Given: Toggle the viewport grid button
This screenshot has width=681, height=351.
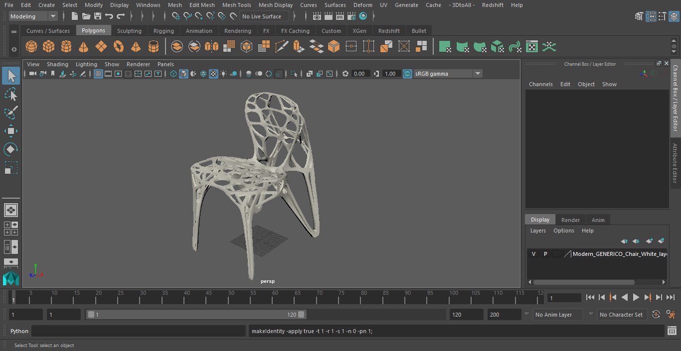Looking at the screenshot, I should coord(98,74).
